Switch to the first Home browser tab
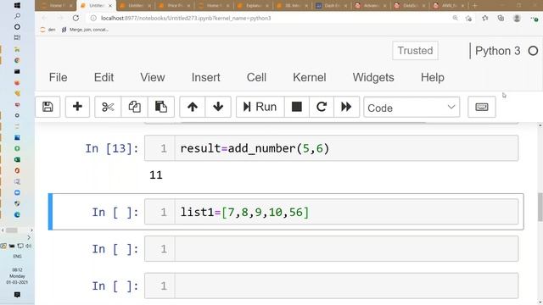This screenshot has height=305, width=543. coord(57,6)
